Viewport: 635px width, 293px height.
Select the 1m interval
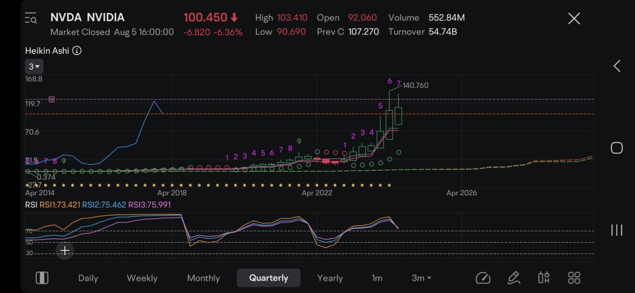pos(377,278)
